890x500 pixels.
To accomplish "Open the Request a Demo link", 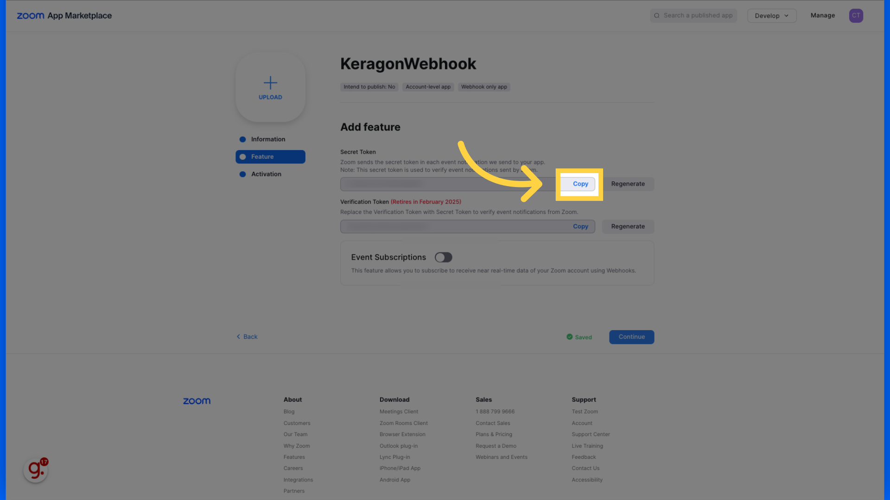I will click(496, 446).
